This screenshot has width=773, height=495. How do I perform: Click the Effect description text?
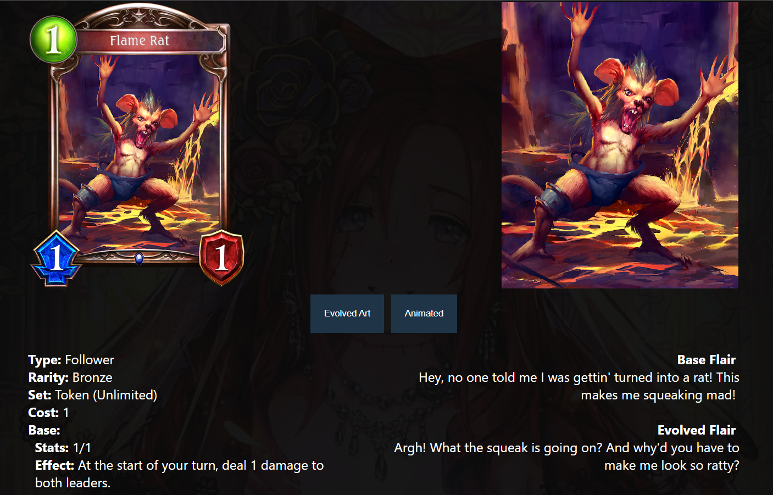point(180,474)
